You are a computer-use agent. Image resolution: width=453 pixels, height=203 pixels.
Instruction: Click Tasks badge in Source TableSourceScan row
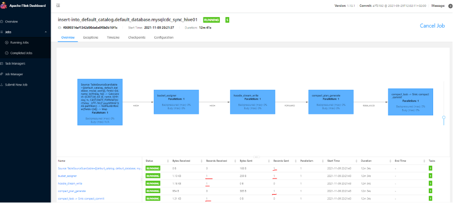(431, 168)
